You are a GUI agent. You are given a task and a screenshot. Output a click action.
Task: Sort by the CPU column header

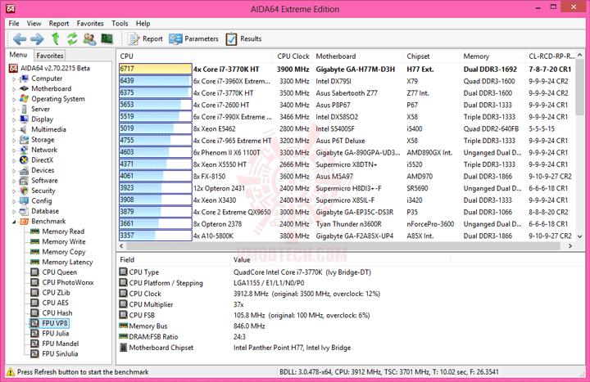pyautogui.click(x=195, y=56)
